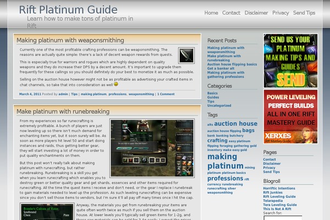Click the runecrafting tag
This screenshot has height=220, width=330.
click(217, 189)
